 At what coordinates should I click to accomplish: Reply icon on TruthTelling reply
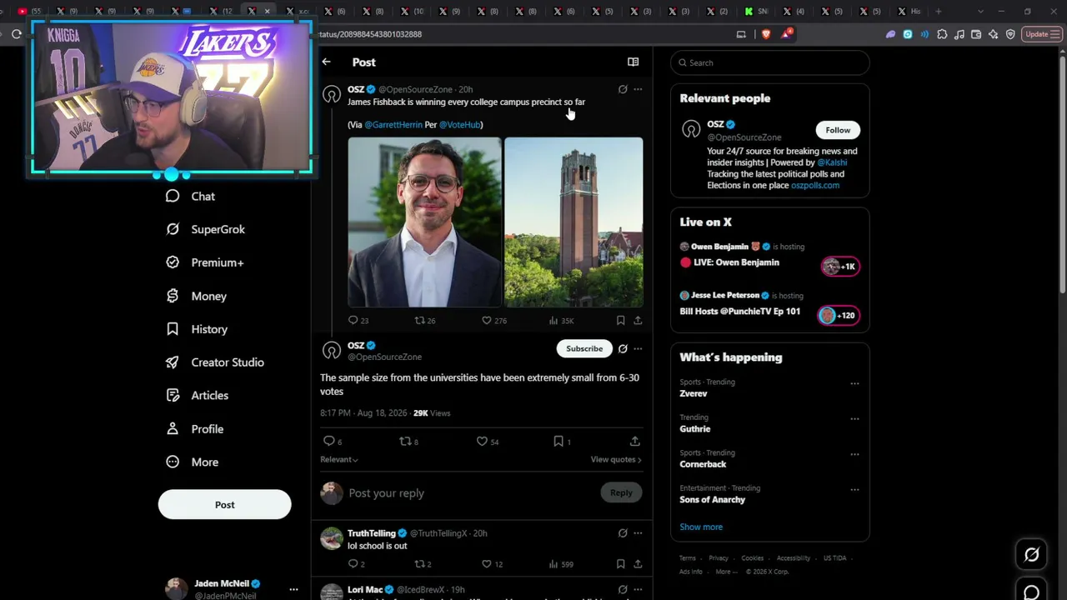pos(353,564)
